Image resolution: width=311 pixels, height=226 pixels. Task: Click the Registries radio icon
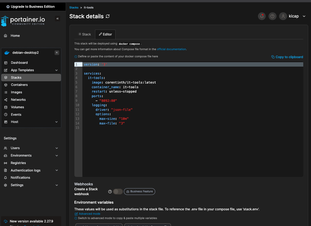[5, 163]
